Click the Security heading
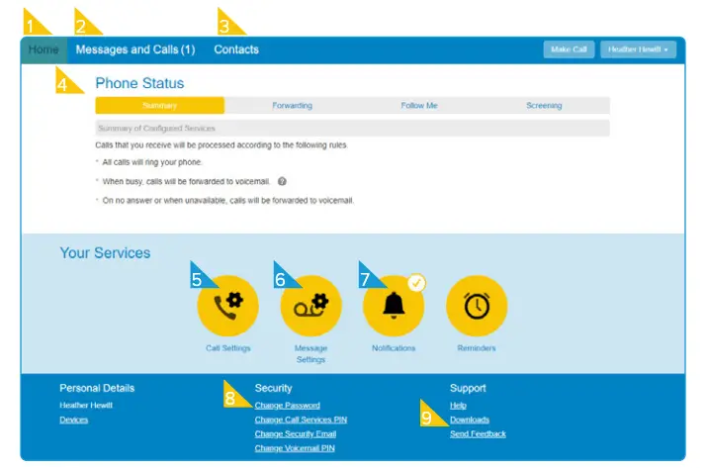 [273, 388]
